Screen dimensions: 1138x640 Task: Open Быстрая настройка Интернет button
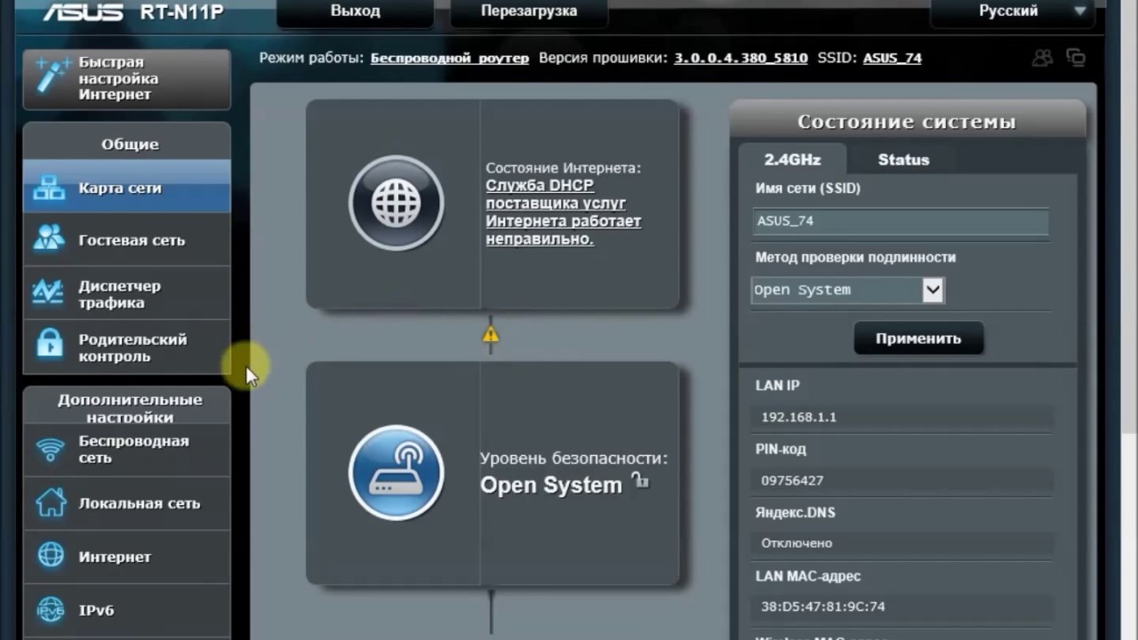point(126,78)
